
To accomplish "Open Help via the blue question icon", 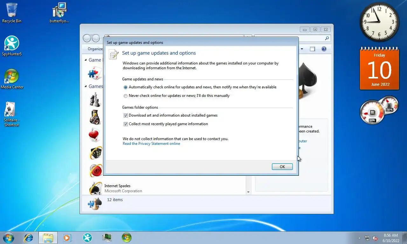I will 324,49.
